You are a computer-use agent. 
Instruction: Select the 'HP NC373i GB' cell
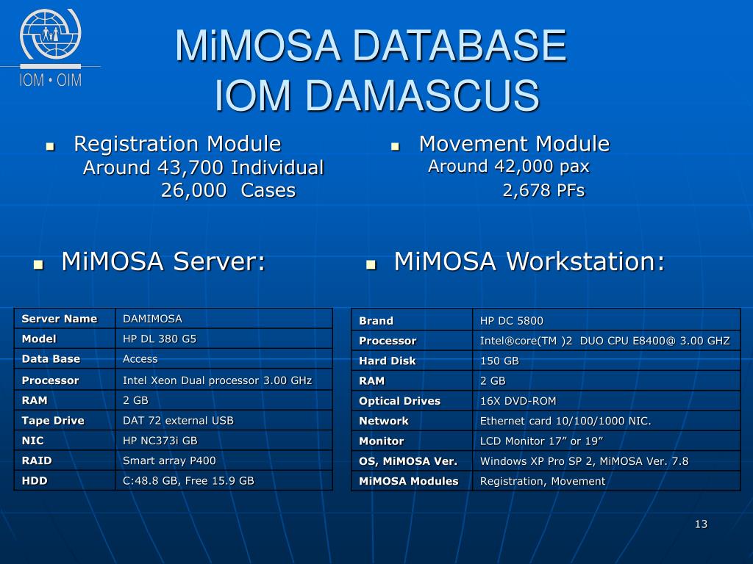coord(224,441)
